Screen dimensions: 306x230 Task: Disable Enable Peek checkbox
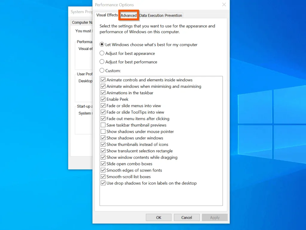point(103,99)
